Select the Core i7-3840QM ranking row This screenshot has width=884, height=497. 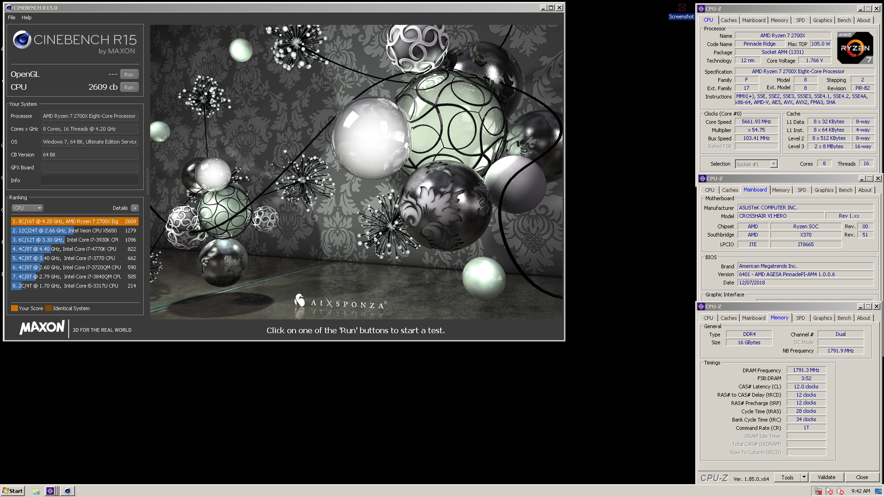(75, 277)
